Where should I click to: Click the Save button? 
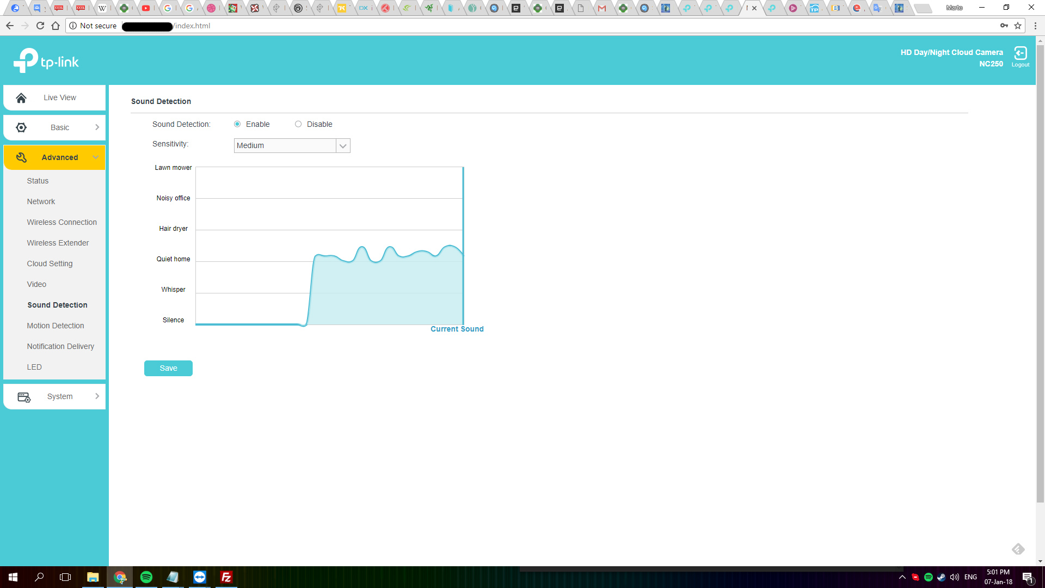[168, 369]
